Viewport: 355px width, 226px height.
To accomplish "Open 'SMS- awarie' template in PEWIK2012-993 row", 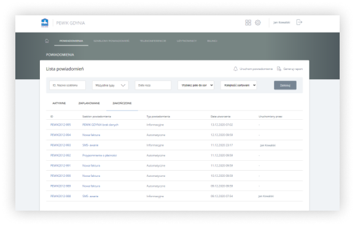I will 90,145.
